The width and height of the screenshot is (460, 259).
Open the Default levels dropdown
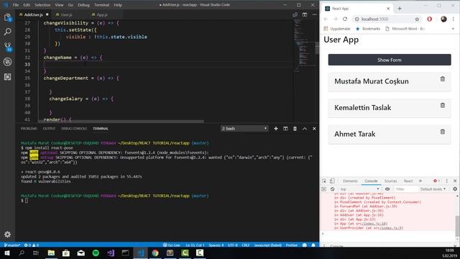click(433, 189)
